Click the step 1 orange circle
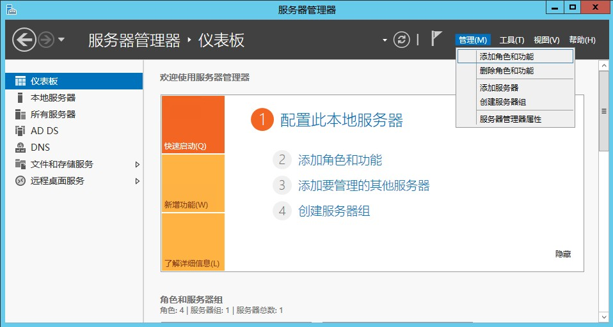 pos(262,119)
